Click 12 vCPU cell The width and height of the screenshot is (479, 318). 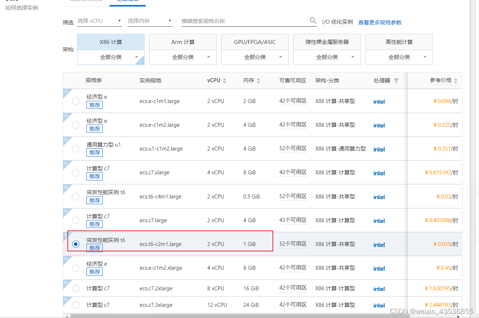tap(217, 305)
